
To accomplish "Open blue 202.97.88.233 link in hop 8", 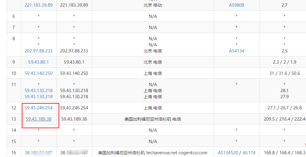I will 39,51.
